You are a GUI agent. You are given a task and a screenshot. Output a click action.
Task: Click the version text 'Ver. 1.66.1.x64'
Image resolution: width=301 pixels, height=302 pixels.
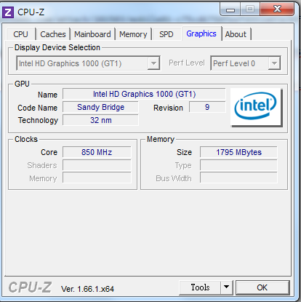tap(87, 289)
